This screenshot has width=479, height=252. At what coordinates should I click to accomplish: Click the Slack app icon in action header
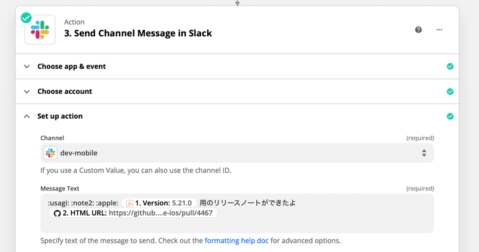tap(40, 30)
